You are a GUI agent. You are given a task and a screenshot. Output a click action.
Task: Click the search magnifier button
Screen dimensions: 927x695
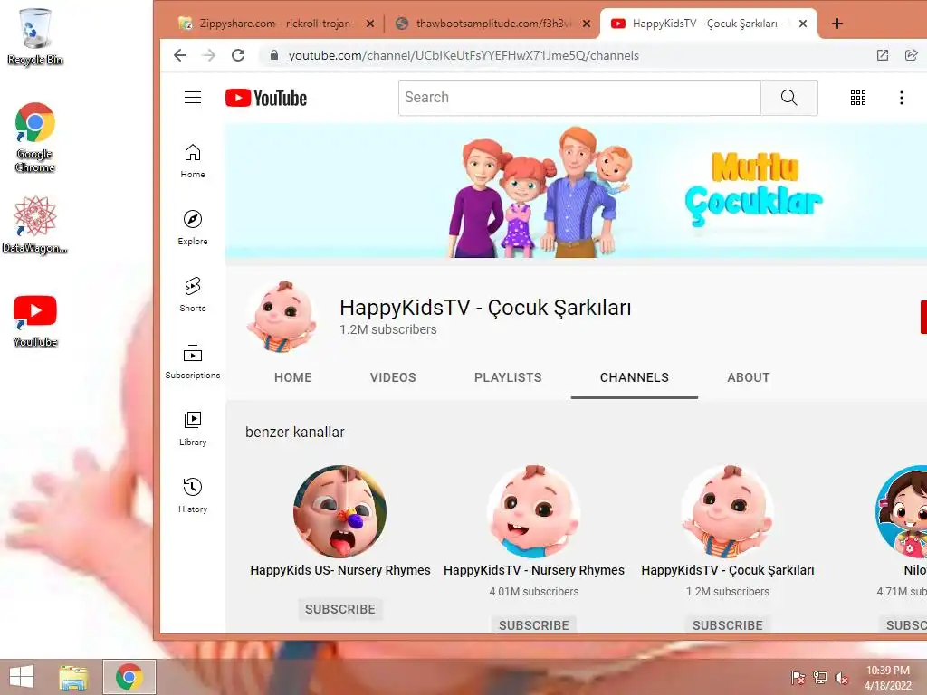coord(789,98)
